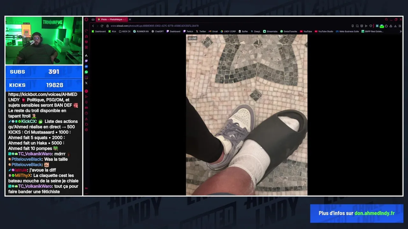This screenshot has width=408, height=229.
Task: Click the latrule username in chat
Action: point(21,170)
